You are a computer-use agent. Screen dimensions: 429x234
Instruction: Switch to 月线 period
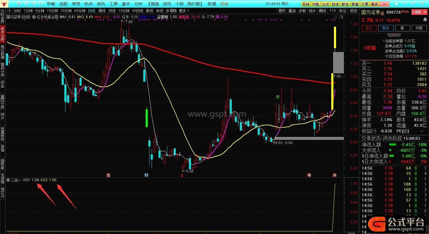112,11
